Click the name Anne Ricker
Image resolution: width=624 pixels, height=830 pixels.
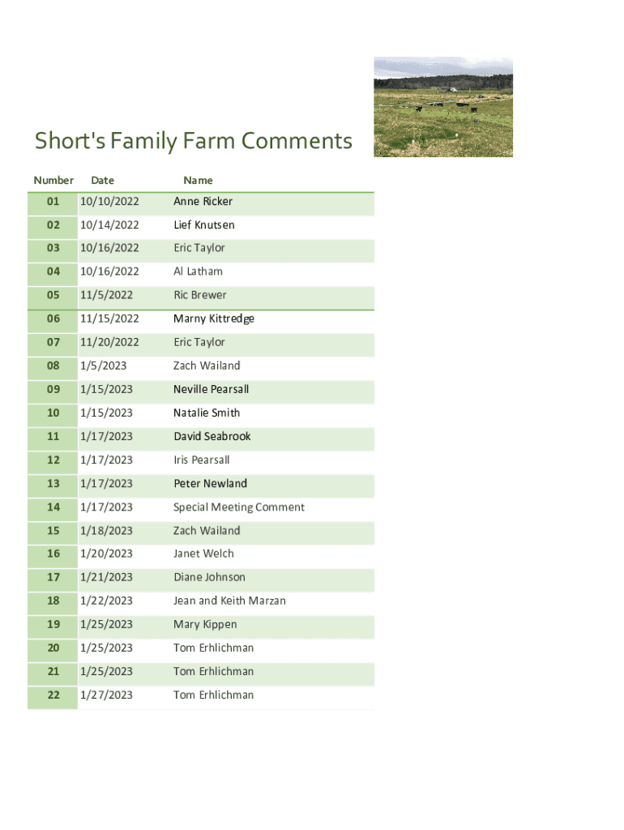point(203,201)
